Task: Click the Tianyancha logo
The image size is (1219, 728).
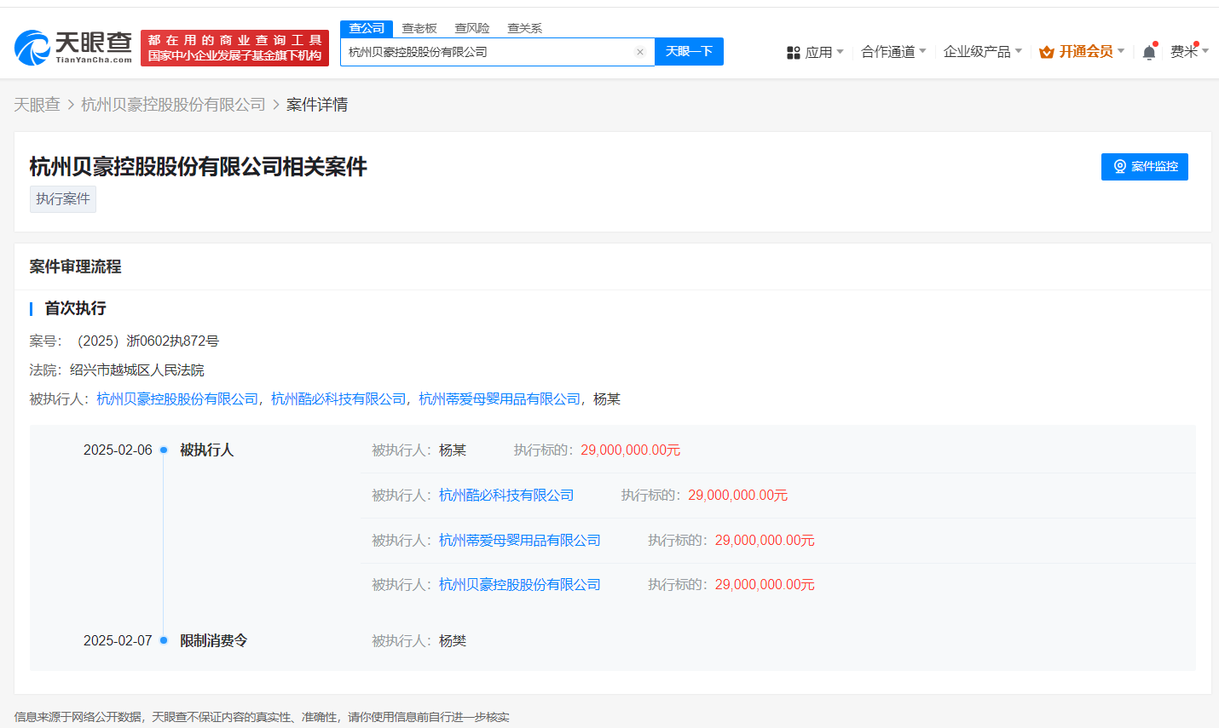Action: (x=73, y=48)
